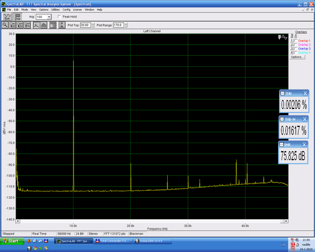Open the Help menu

[x=100, y=10]
